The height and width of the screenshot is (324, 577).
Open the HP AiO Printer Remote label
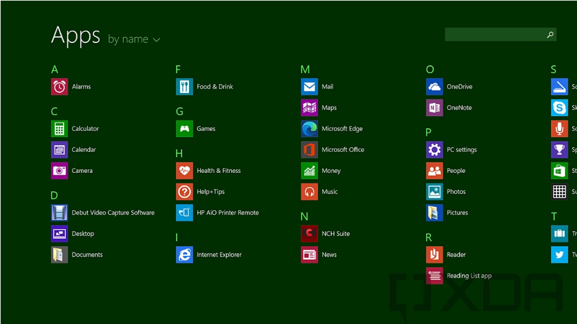pyautogui.click(x=227, y=213)
